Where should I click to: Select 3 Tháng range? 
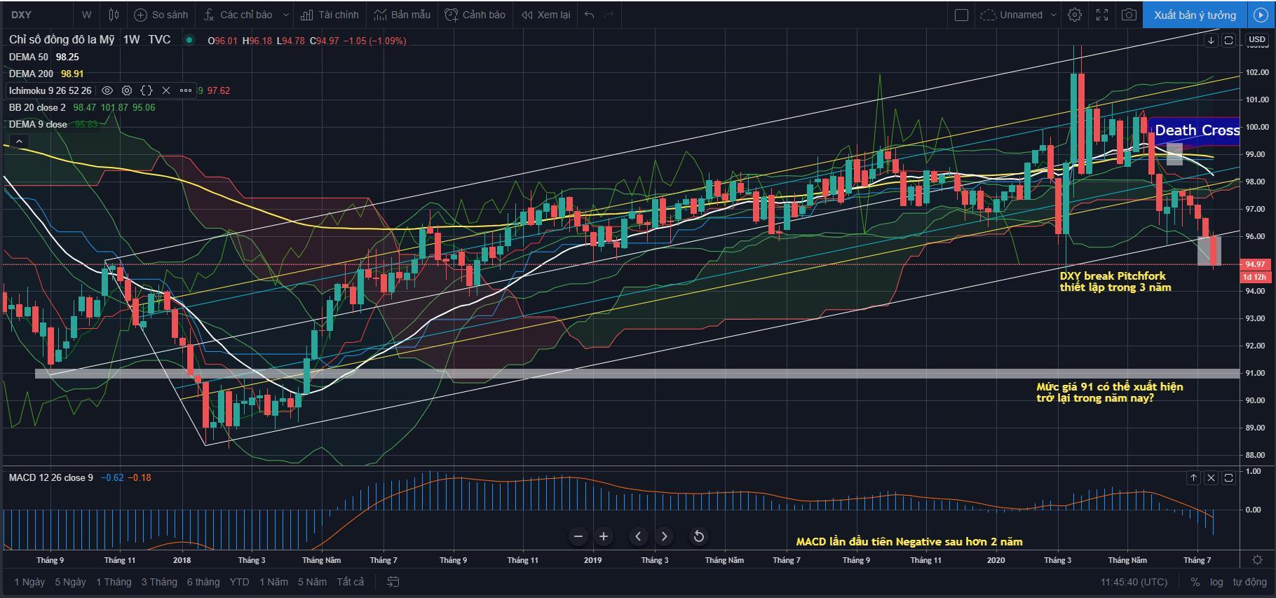[159, 582]
